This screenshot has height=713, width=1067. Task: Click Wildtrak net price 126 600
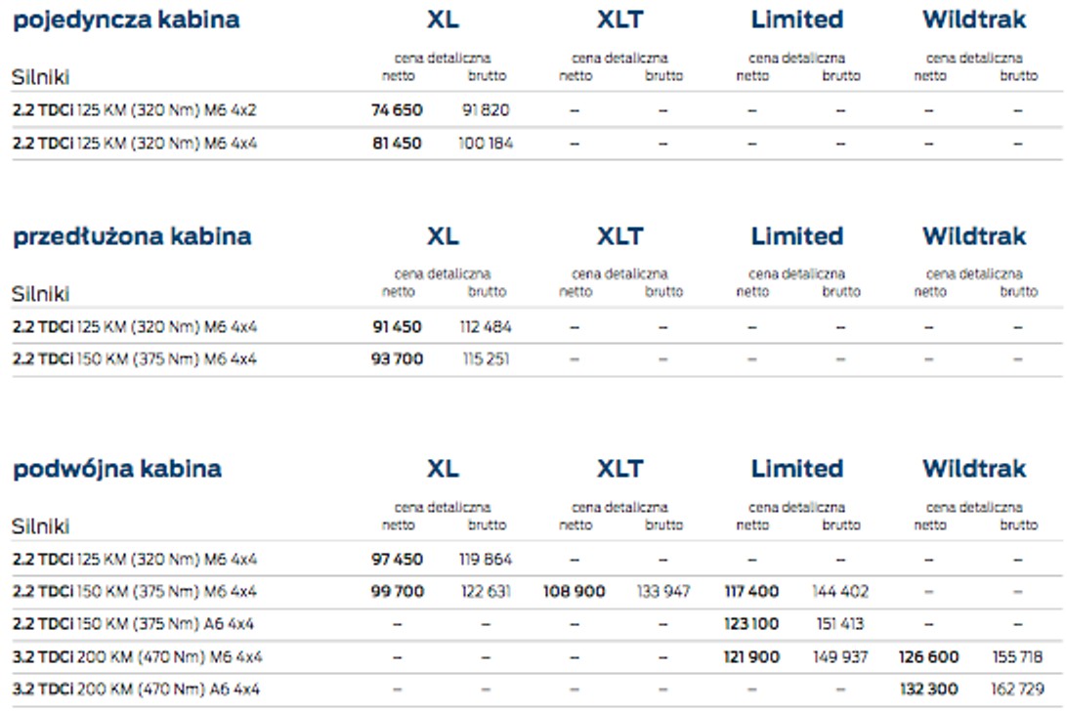[928, 656]
